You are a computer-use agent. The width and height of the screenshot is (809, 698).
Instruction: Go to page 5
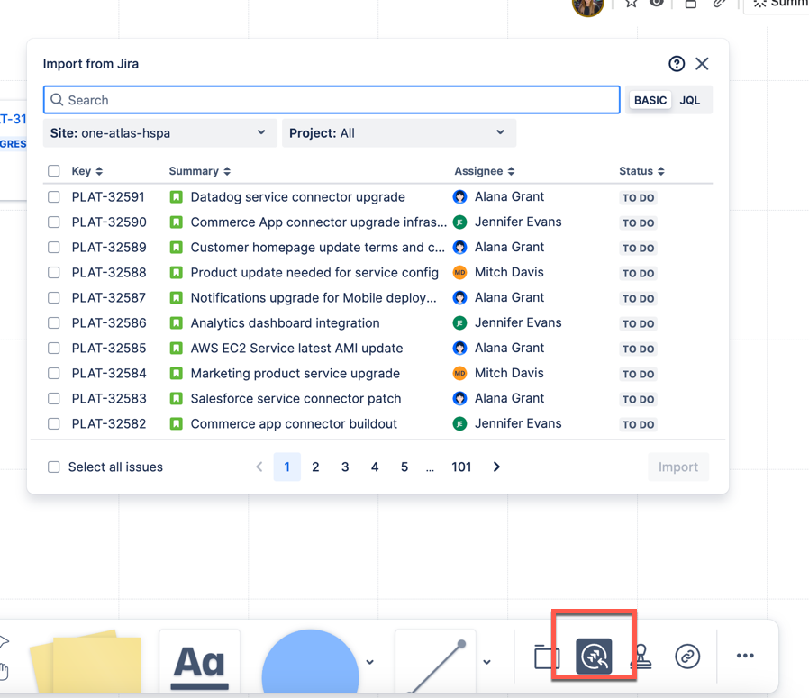pos(404,467)
